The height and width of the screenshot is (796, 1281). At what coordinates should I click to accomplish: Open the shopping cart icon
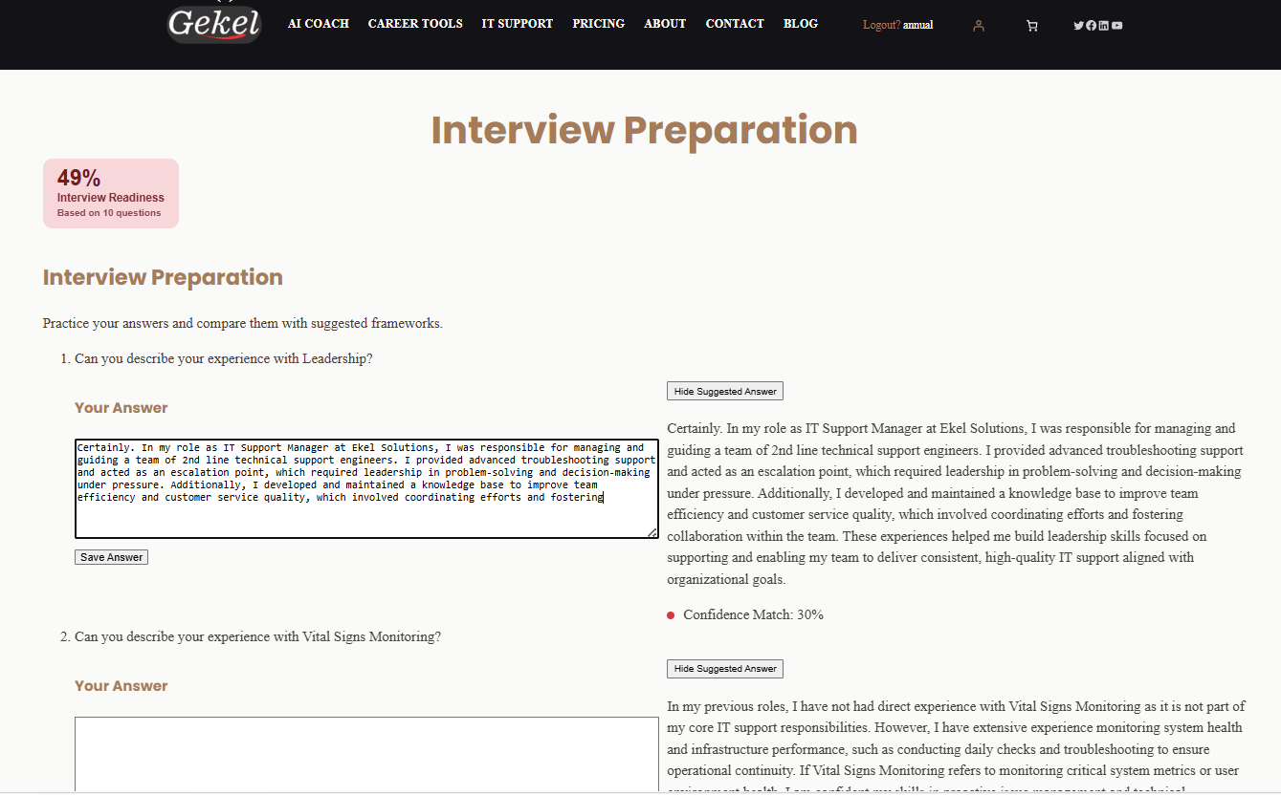click(1031, 26)
